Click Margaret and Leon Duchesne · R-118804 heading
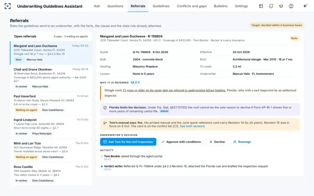Screen dimensions: 314x196 coord(131,36)
